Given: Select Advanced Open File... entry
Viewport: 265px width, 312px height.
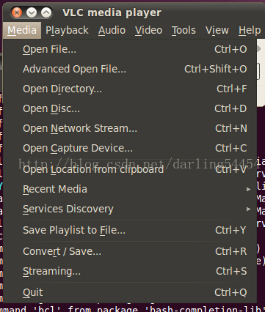Looking at the screenshot, I should (x=130, y=69).
